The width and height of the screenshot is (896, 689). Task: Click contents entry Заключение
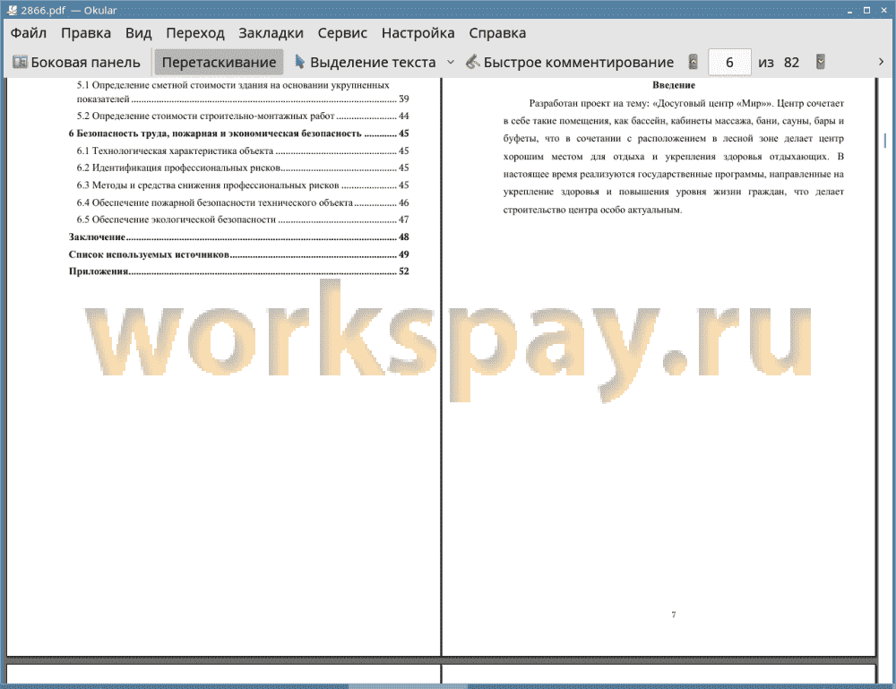point(238,237)
